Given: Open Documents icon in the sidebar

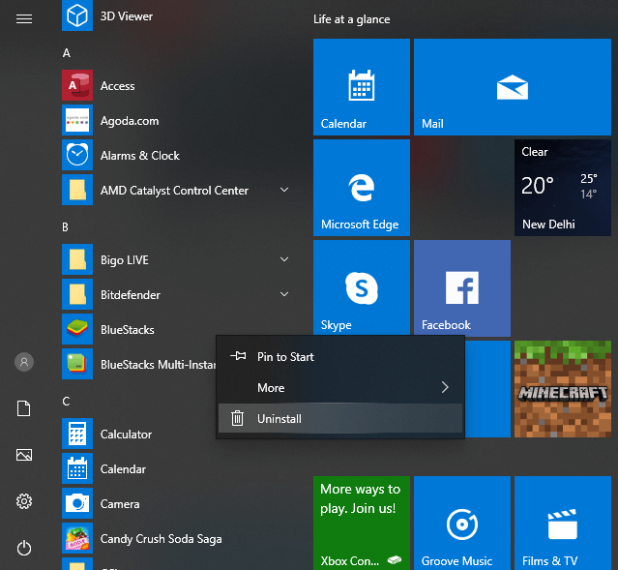Looking at the screenshot, I should coord(23,408).
